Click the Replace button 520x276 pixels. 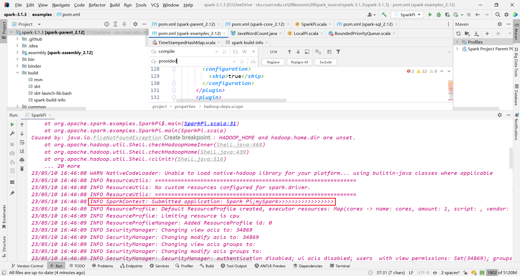273,62
